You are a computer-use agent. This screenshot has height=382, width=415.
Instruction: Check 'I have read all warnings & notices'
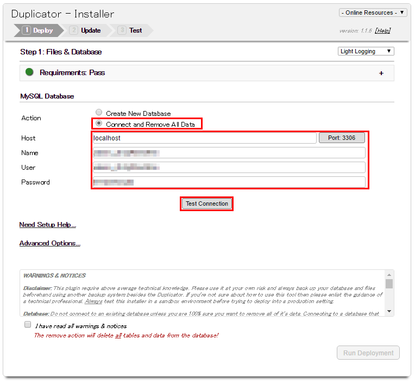coord(28,324)
